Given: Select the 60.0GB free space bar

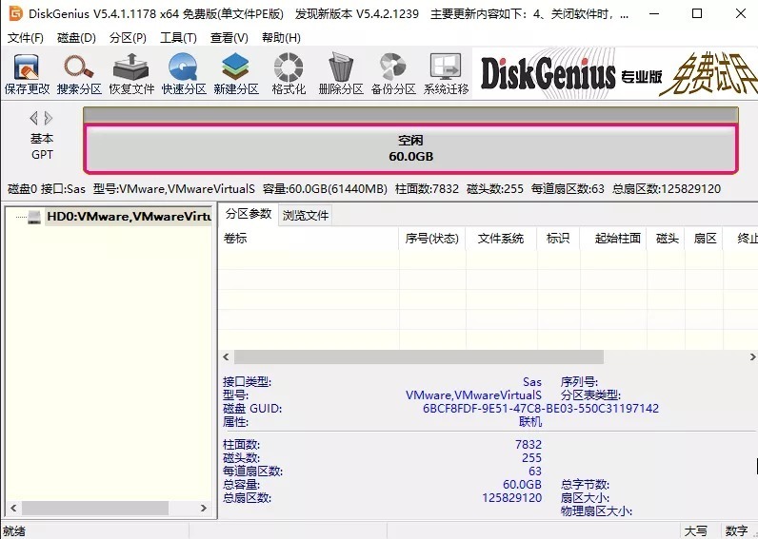Looking at the screenshot, I should point(410,148).
